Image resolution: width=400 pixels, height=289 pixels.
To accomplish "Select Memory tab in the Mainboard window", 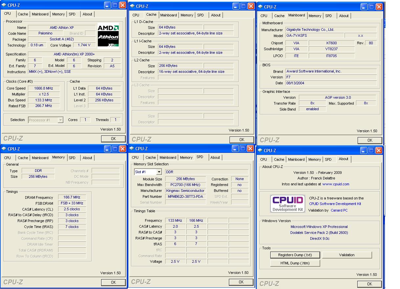I will click(315, 16).
